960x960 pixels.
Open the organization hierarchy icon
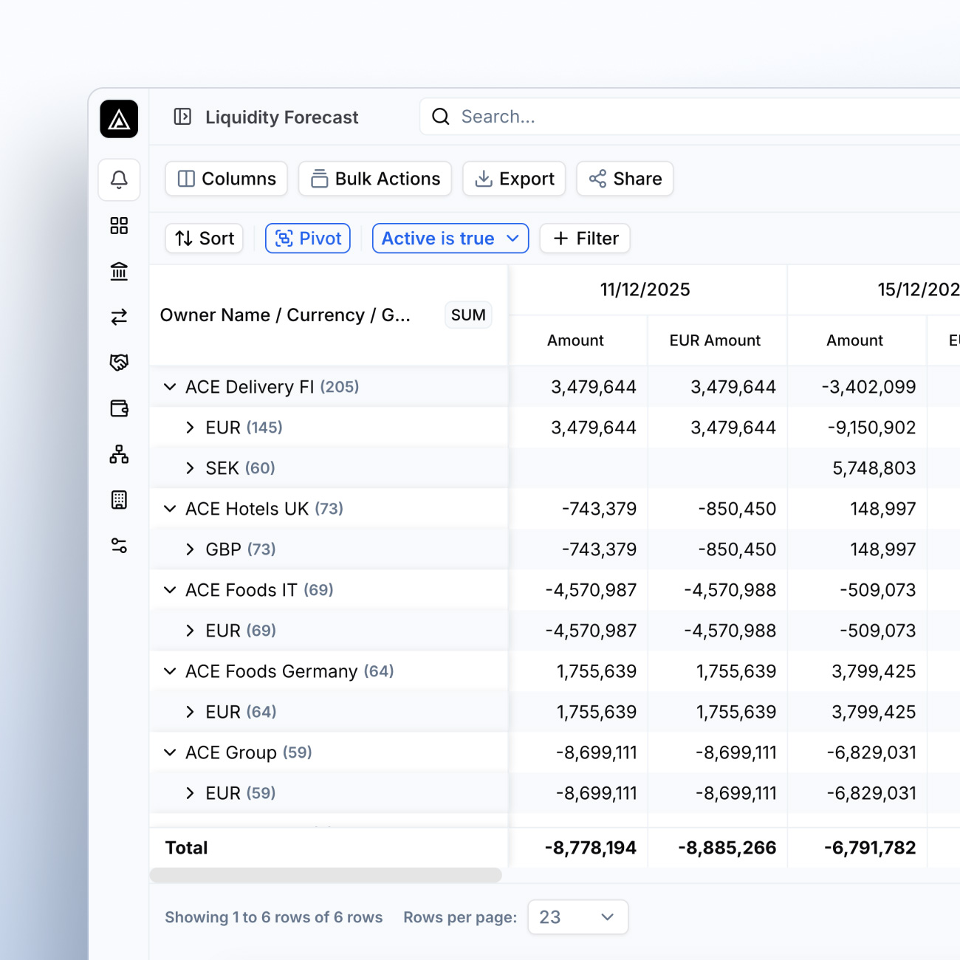coord(119,454)
